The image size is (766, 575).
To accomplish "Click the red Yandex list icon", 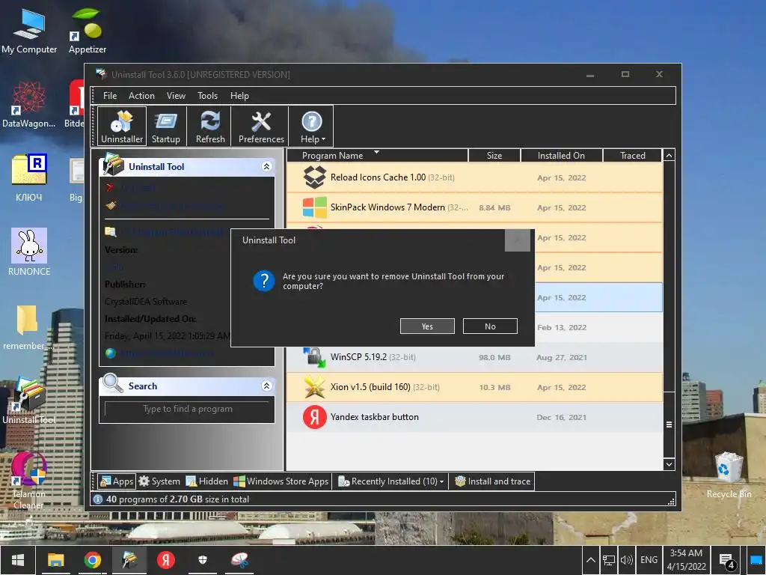I will [315, 417].
